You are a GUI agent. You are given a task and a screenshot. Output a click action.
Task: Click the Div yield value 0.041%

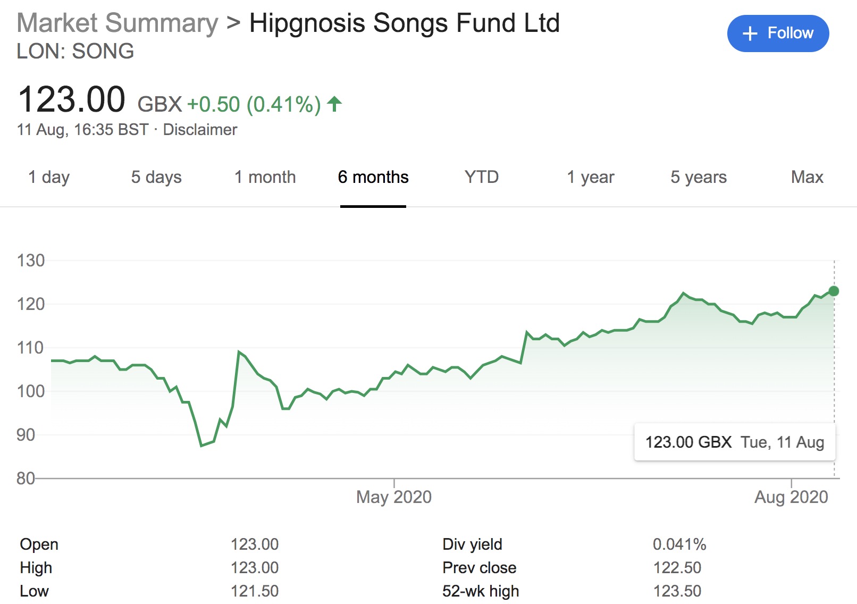tap(679, 544)
